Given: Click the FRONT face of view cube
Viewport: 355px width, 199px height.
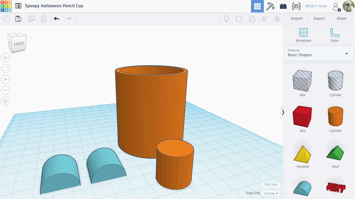Looking at the screenshot, I should pyautogui.click(x=19, y=44).
